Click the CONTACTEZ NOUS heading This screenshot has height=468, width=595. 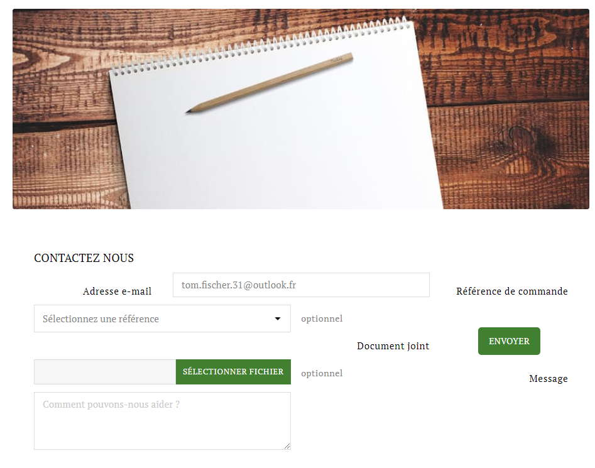[84, 258]
